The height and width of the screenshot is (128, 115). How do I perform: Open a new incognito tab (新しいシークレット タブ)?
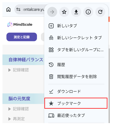coord(76,38)
